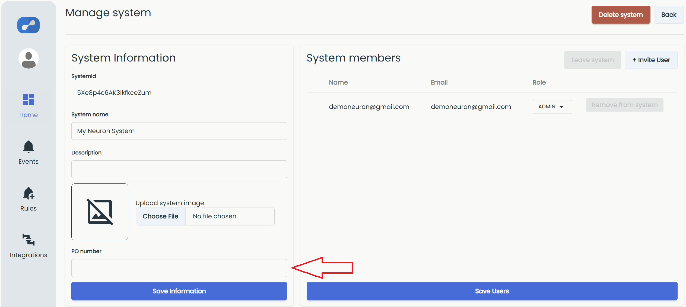Click the Role column header
686x307 pixels.
[539, 82]
